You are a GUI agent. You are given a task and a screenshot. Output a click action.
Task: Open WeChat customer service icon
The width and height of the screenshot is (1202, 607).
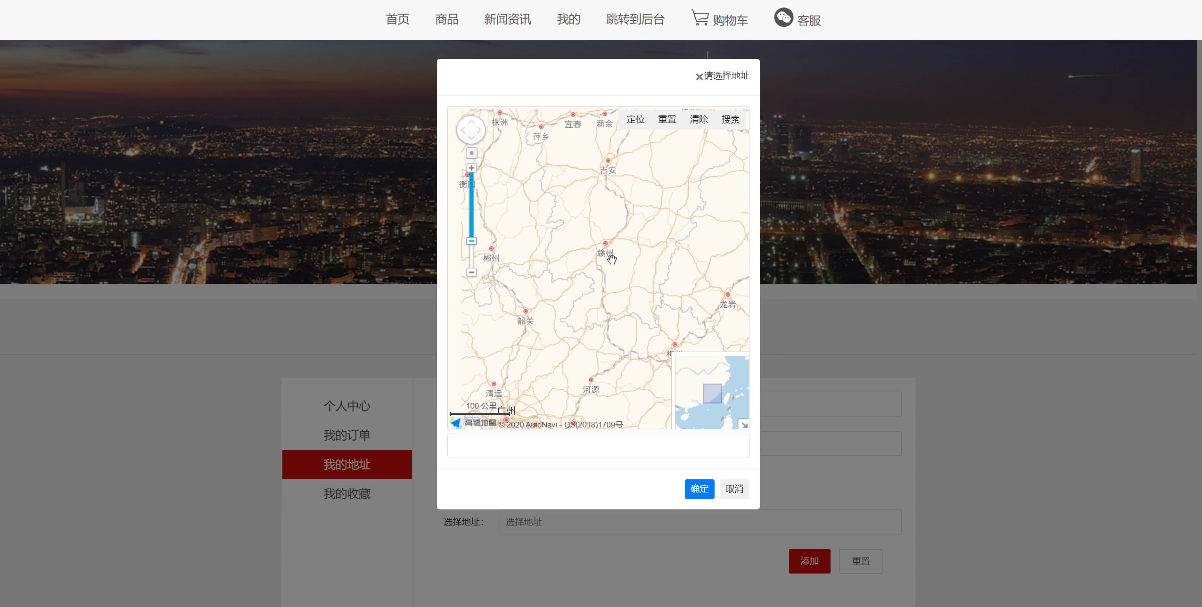click(x=783, y=18)
